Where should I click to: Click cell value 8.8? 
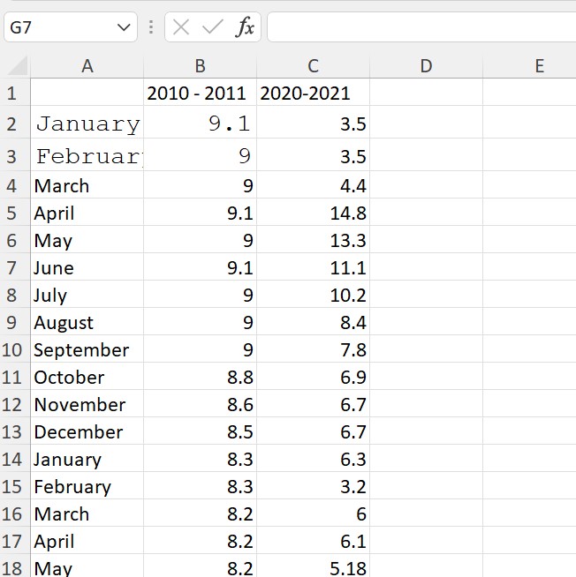click(x=201, y=377)
